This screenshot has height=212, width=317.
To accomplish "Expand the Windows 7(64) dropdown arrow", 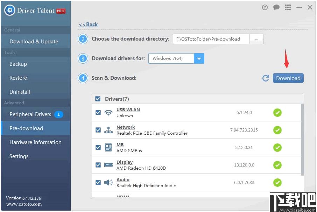I will click(x=199, y=59).
